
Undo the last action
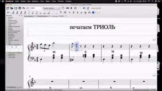(24, 8)
